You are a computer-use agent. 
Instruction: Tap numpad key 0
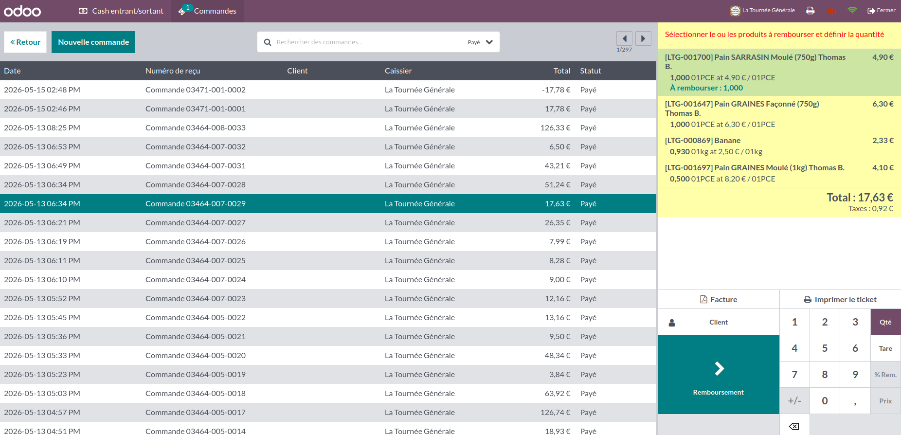point(825,401)
